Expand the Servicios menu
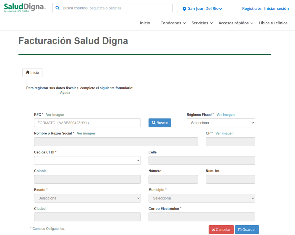295x235 pixels. coord(202,23)
